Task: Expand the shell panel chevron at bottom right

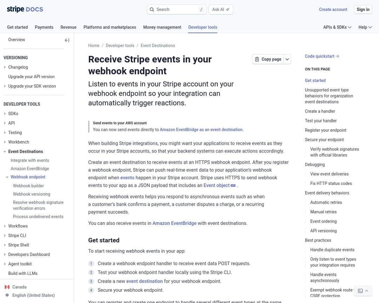Action: [367, 291]
